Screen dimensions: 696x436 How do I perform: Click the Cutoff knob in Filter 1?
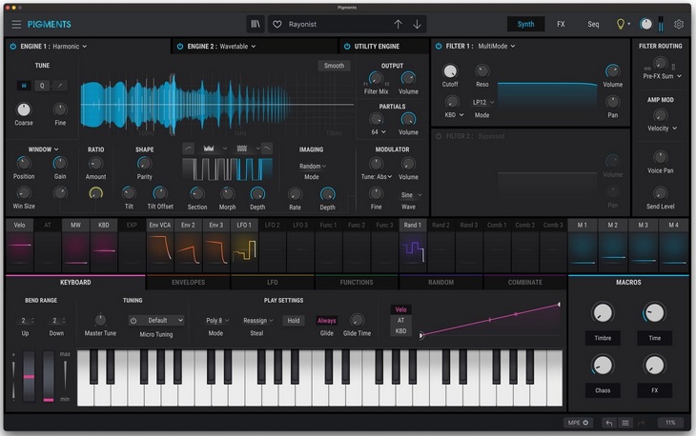point(450,70)
